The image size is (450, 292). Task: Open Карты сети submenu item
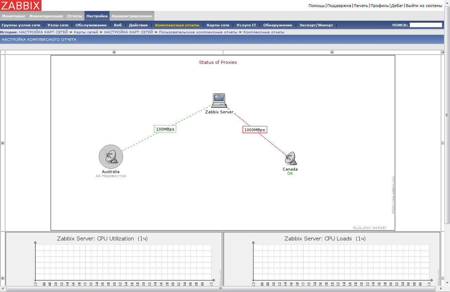click(218, 25)
